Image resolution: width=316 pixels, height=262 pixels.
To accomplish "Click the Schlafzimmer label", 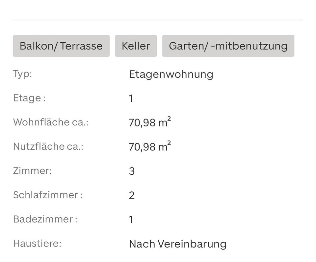I will (x=47, y=195).
